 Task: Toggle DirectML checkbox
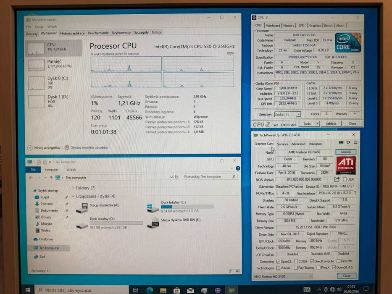339,261
